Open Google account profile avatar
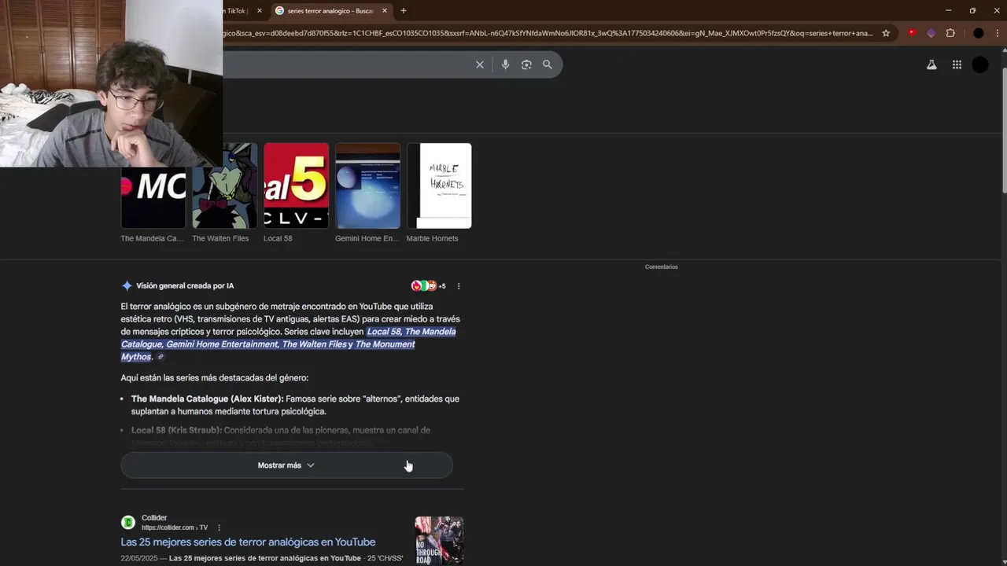 (980, 64)
